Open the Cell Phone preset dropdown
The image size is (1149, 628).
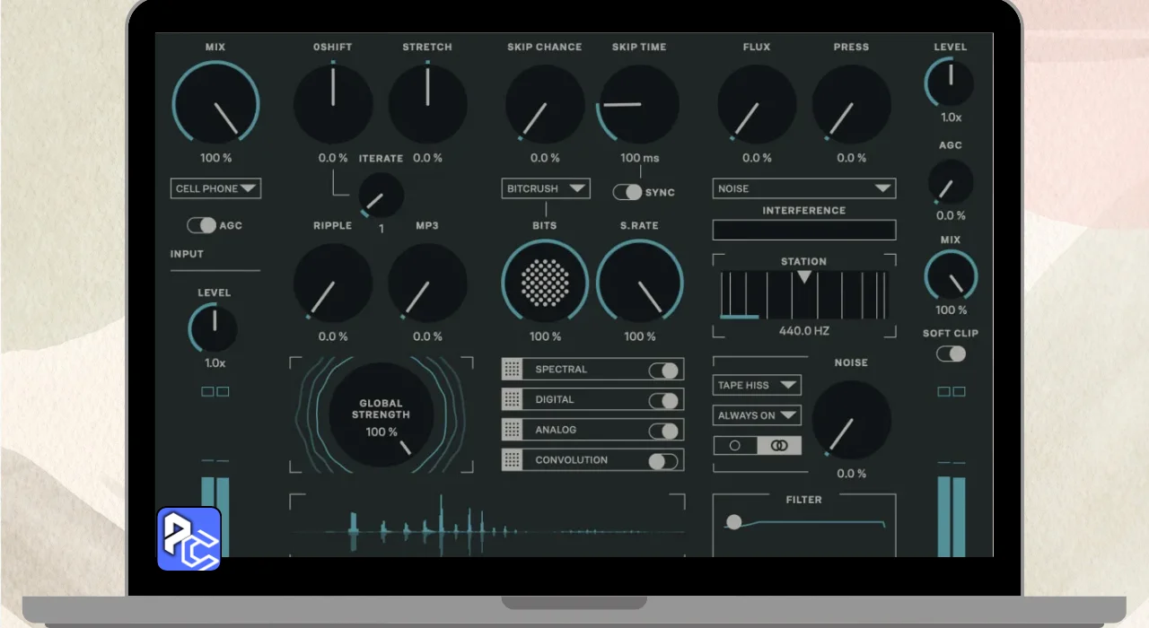point(215,188)
